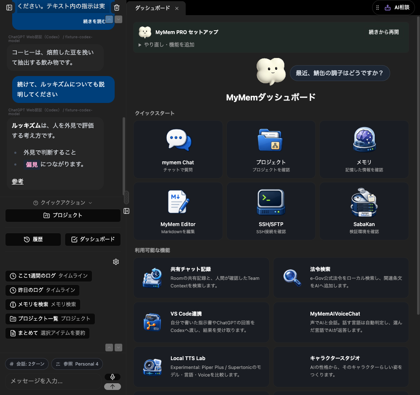Expand truncated message via 続きを読む
The height and width of the screenshot is (395, 420).
point(94,21)
